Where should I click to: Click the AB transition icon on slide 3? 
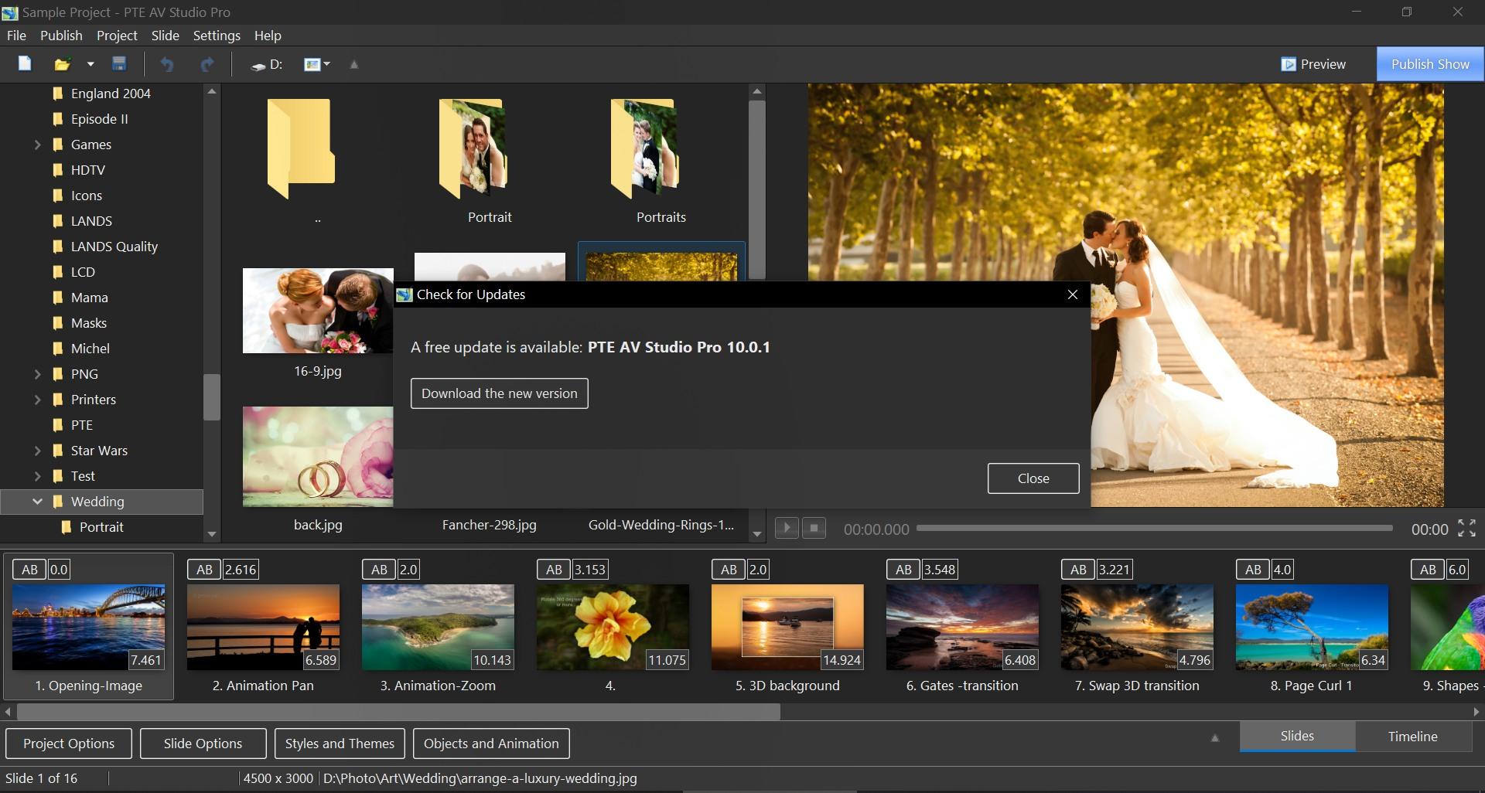pos(379,570)
